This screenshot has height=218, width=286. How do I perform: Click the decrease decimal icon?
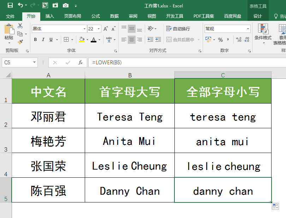pos(246,40)
